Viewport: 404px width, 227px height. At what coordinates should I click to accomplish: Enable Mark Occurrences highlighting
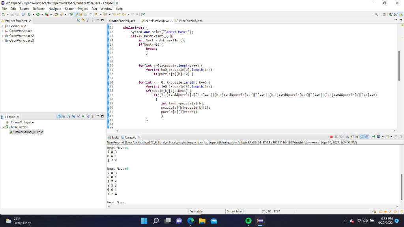click(76, 14)
